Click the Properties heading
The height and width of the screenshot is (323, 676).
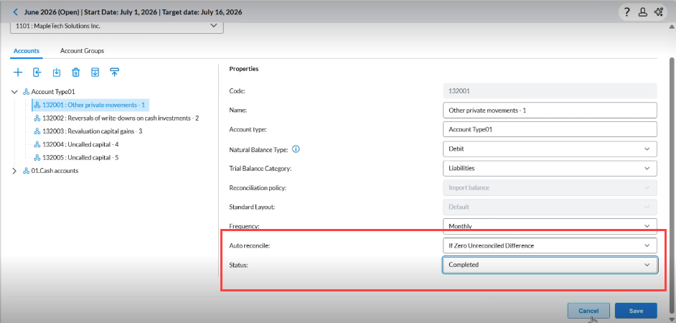(x=244, y=69)
